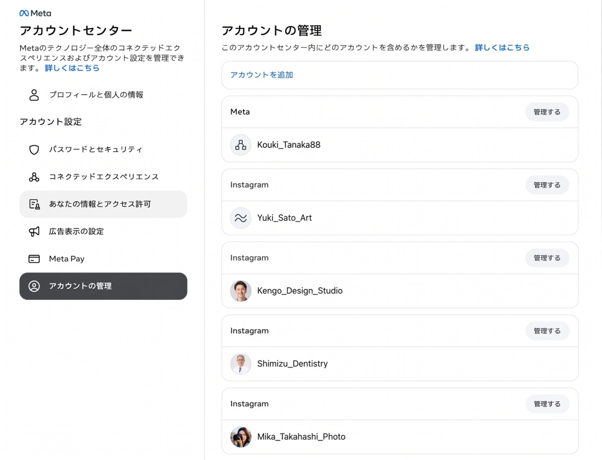Open Meta Pay settings
Viewport: 602px width, 460px height.
tap(103, 259)
